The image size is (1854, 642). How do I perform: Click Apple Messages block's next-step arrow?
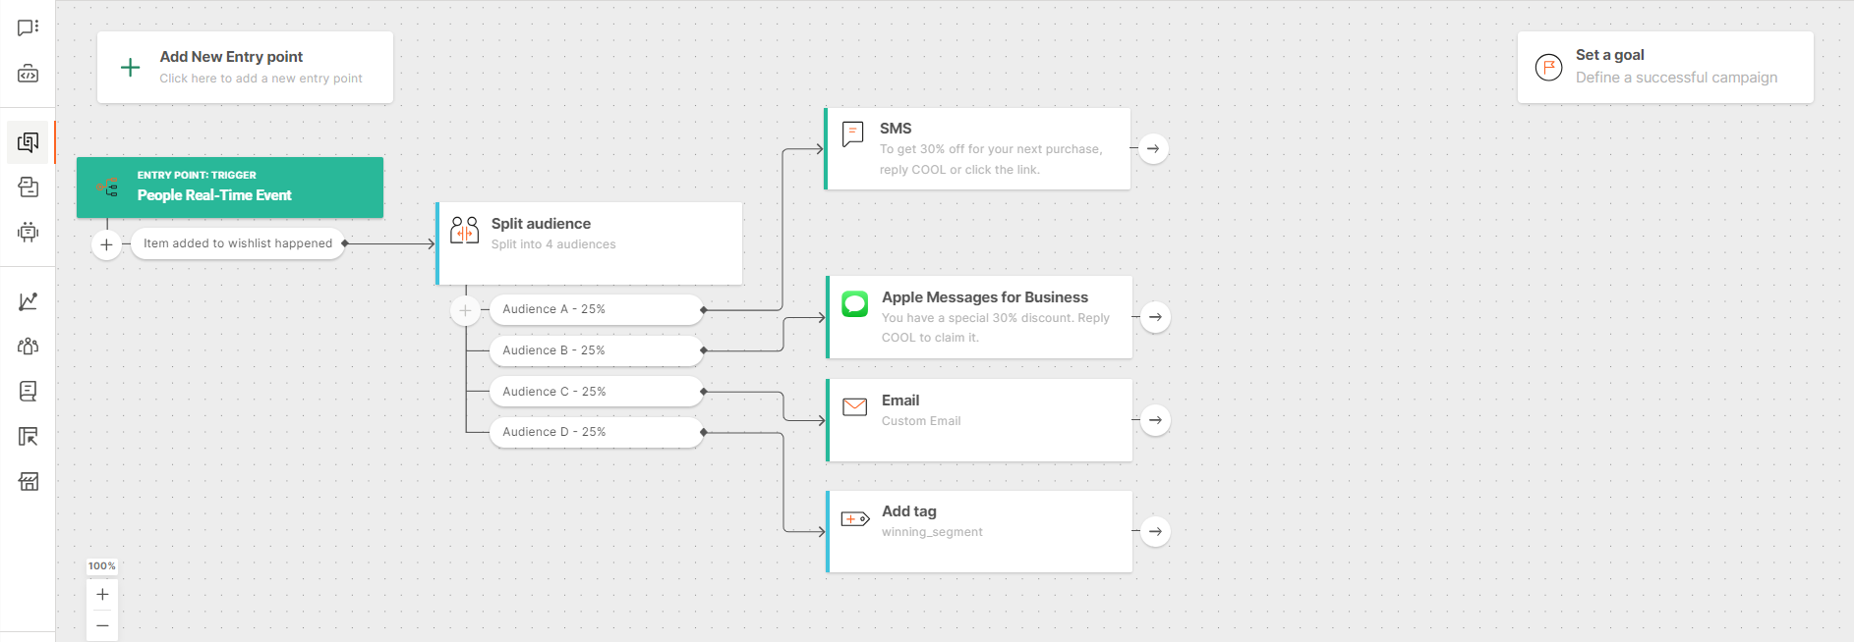1155,317
